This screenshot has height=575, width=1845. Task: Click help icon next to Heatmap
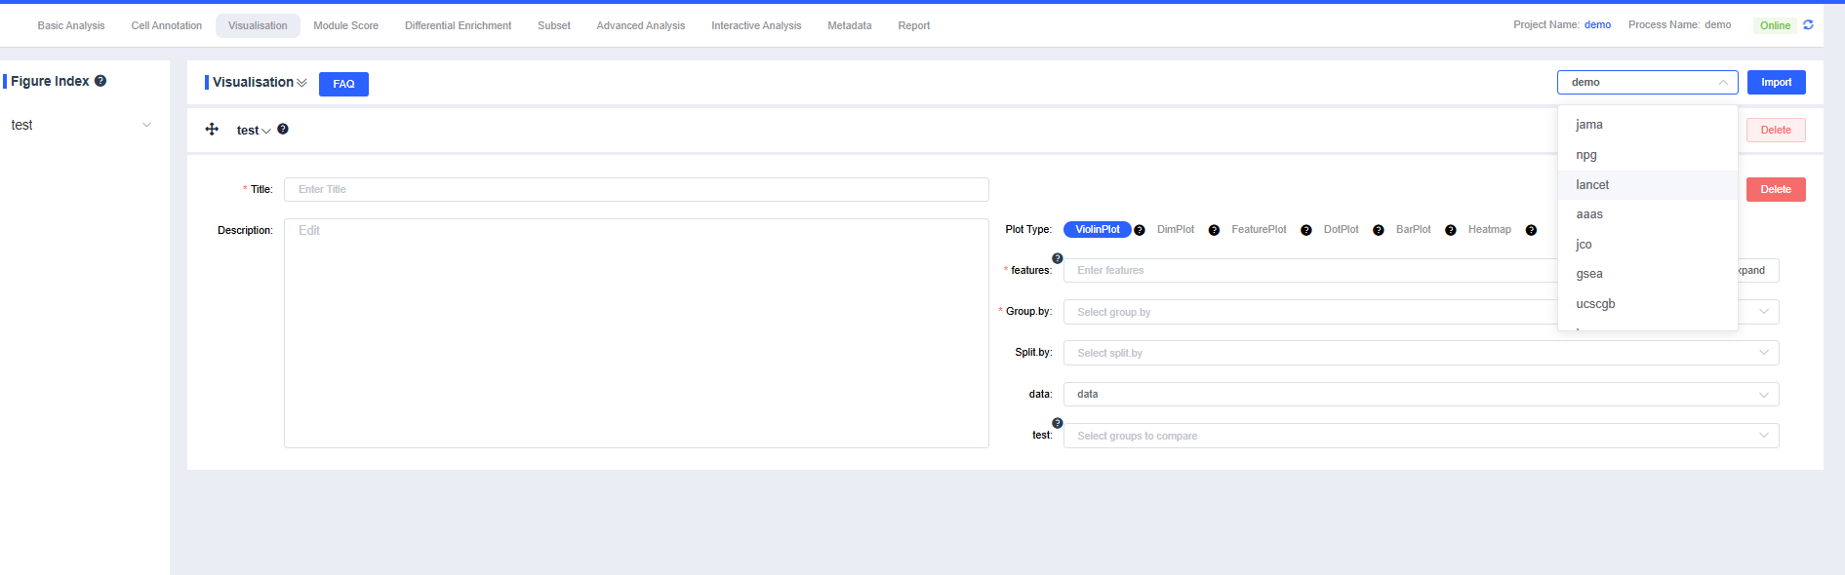(x=1531, y=230)
